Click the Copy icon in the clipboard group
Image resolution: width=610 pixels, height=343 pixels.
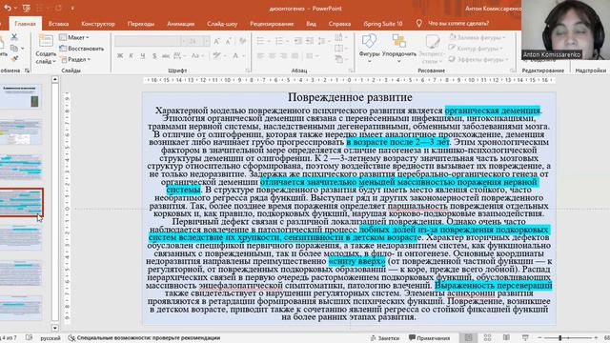coord(14,49)
